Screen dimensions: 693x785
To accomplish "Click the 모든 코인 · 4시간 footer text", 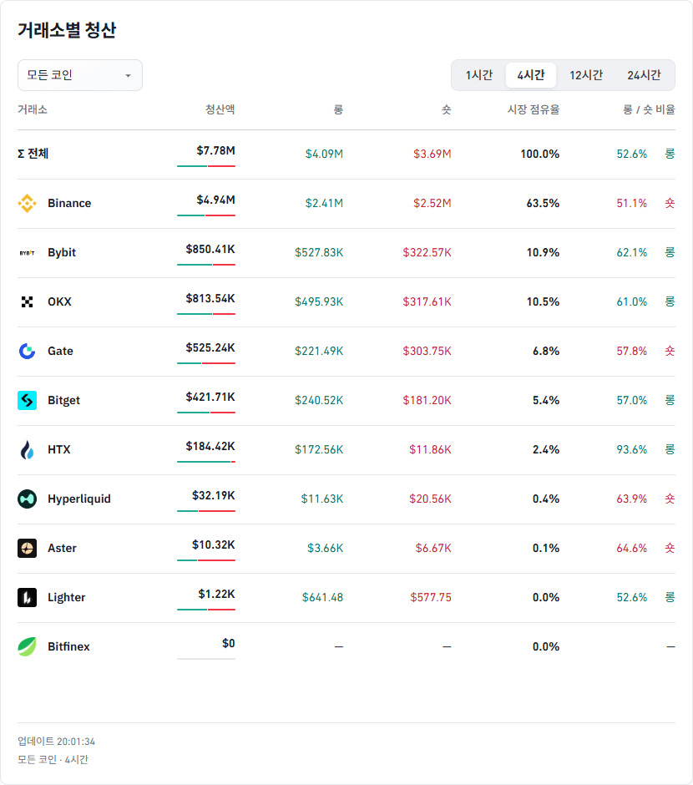I will (53, 759).
